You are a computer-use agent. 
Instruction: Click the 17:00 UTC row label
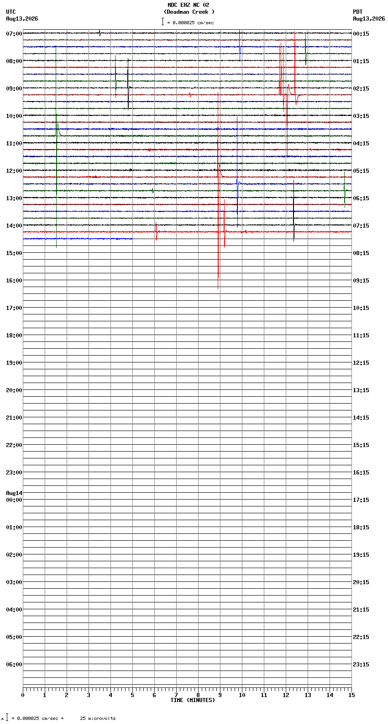[14, 308]
